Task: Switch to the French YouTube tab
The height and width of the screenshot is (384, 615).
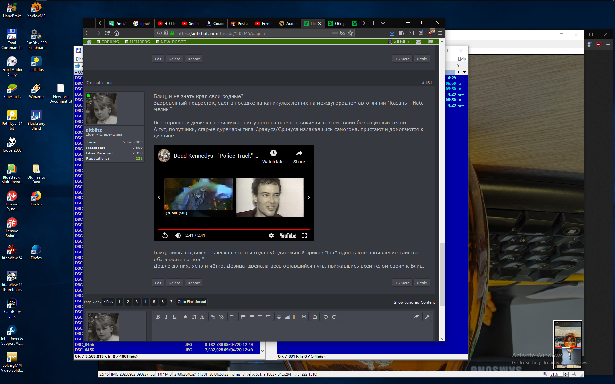Action: coord(264,23)
